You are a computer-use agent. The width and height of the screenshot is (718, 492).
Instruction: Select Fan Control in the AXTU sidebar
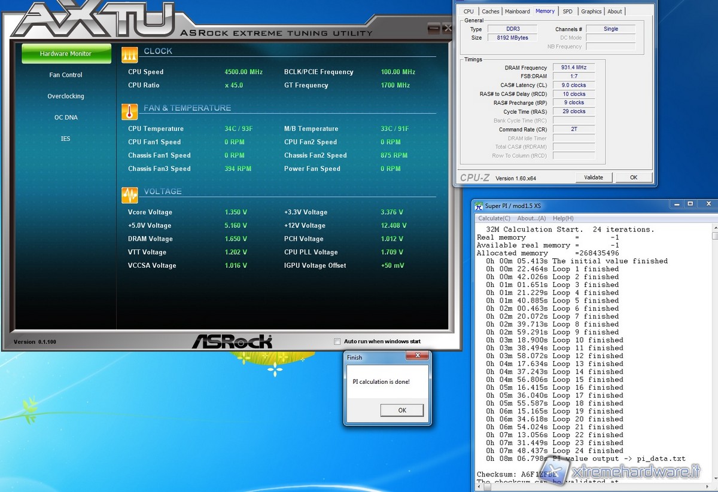click(66, 75)
